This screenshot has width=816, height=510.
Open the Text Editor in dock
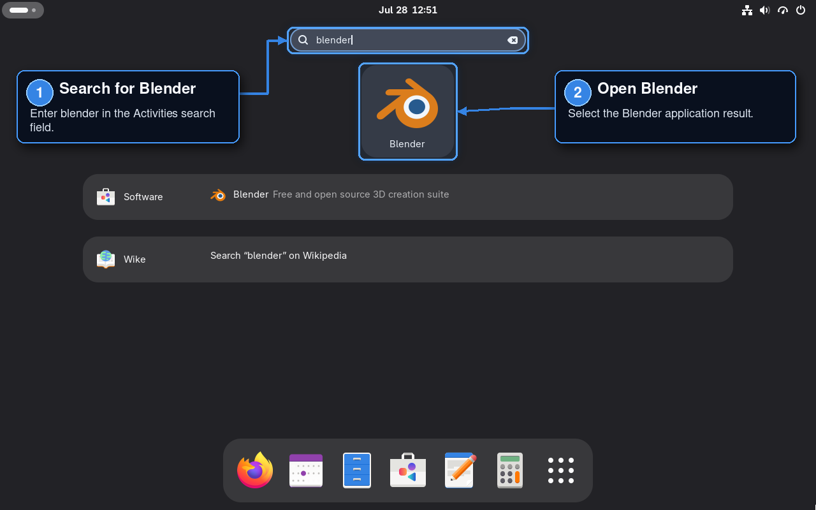click(x=460, y=470)
